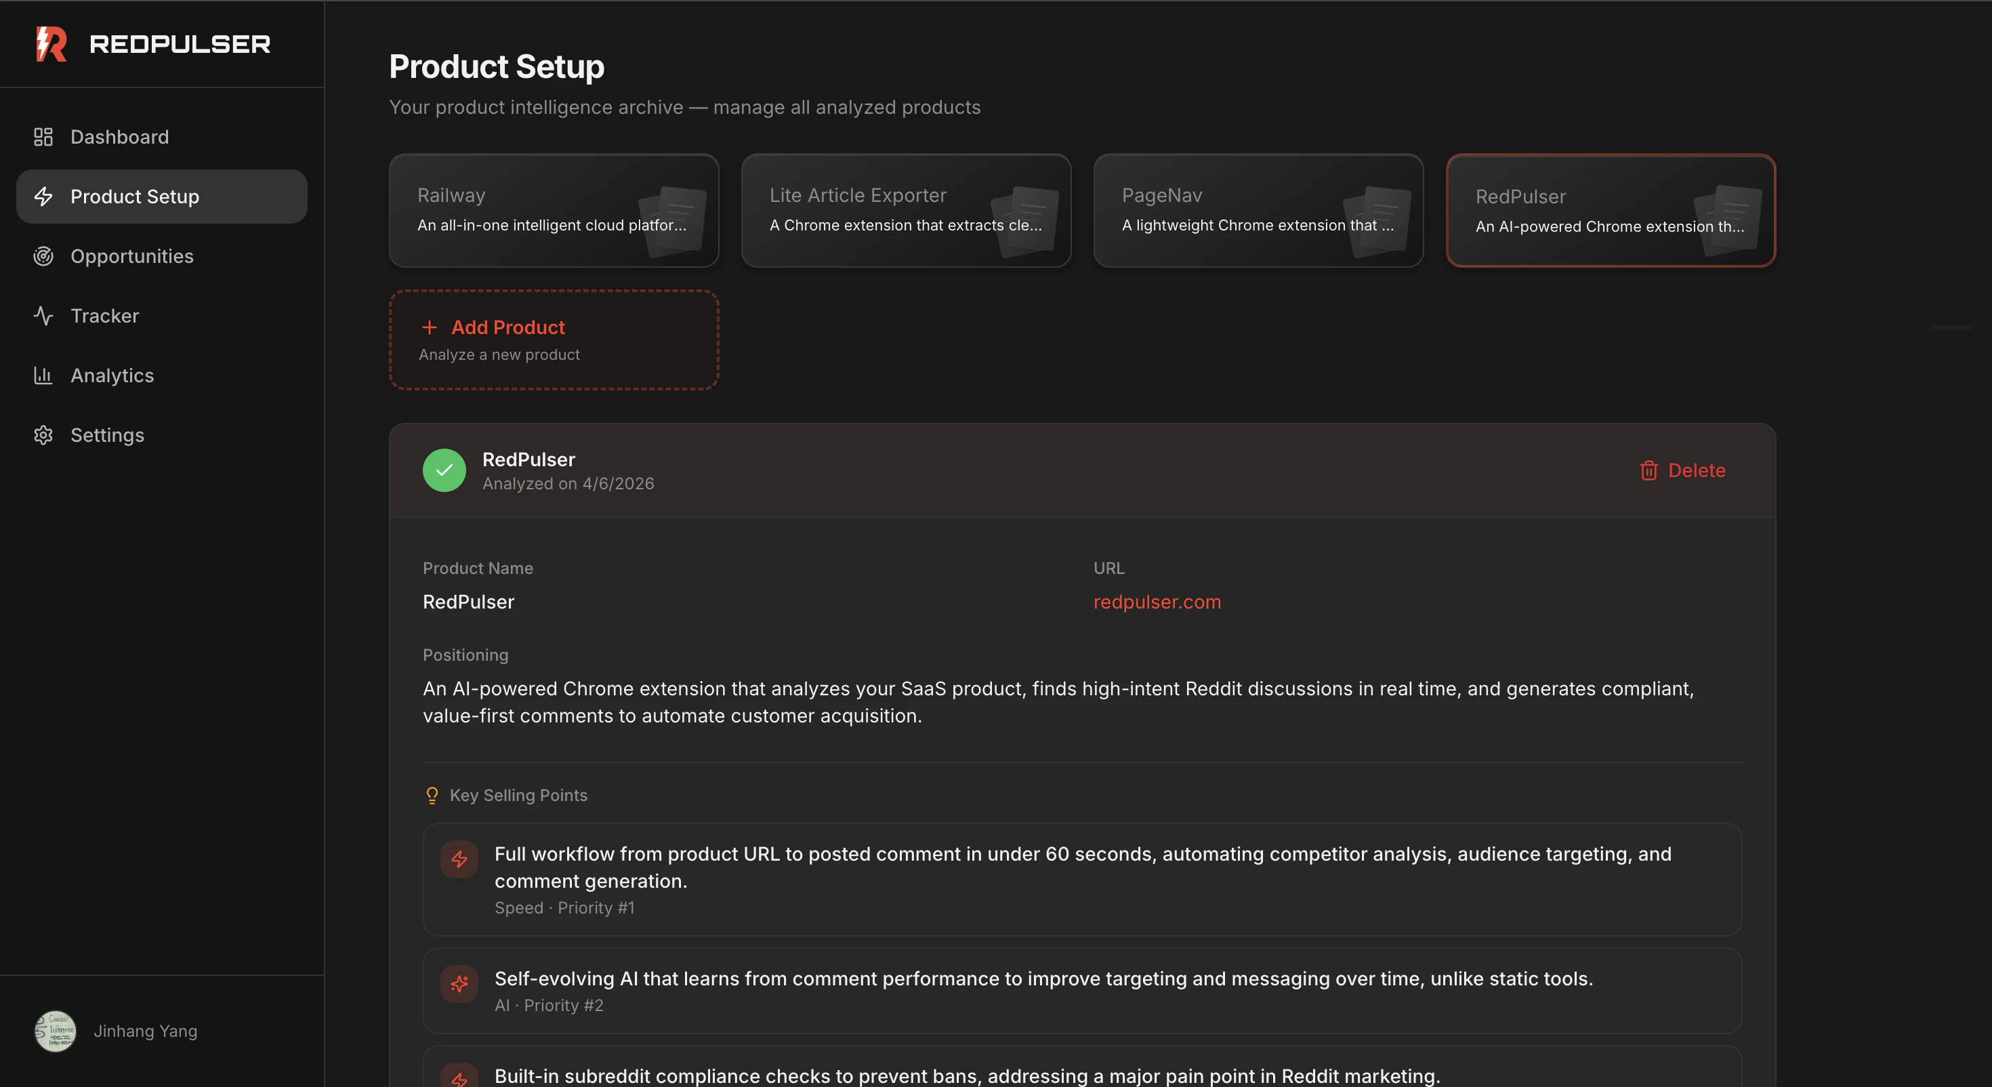Click the plus icon in Add Product

(x=429, y=327)
